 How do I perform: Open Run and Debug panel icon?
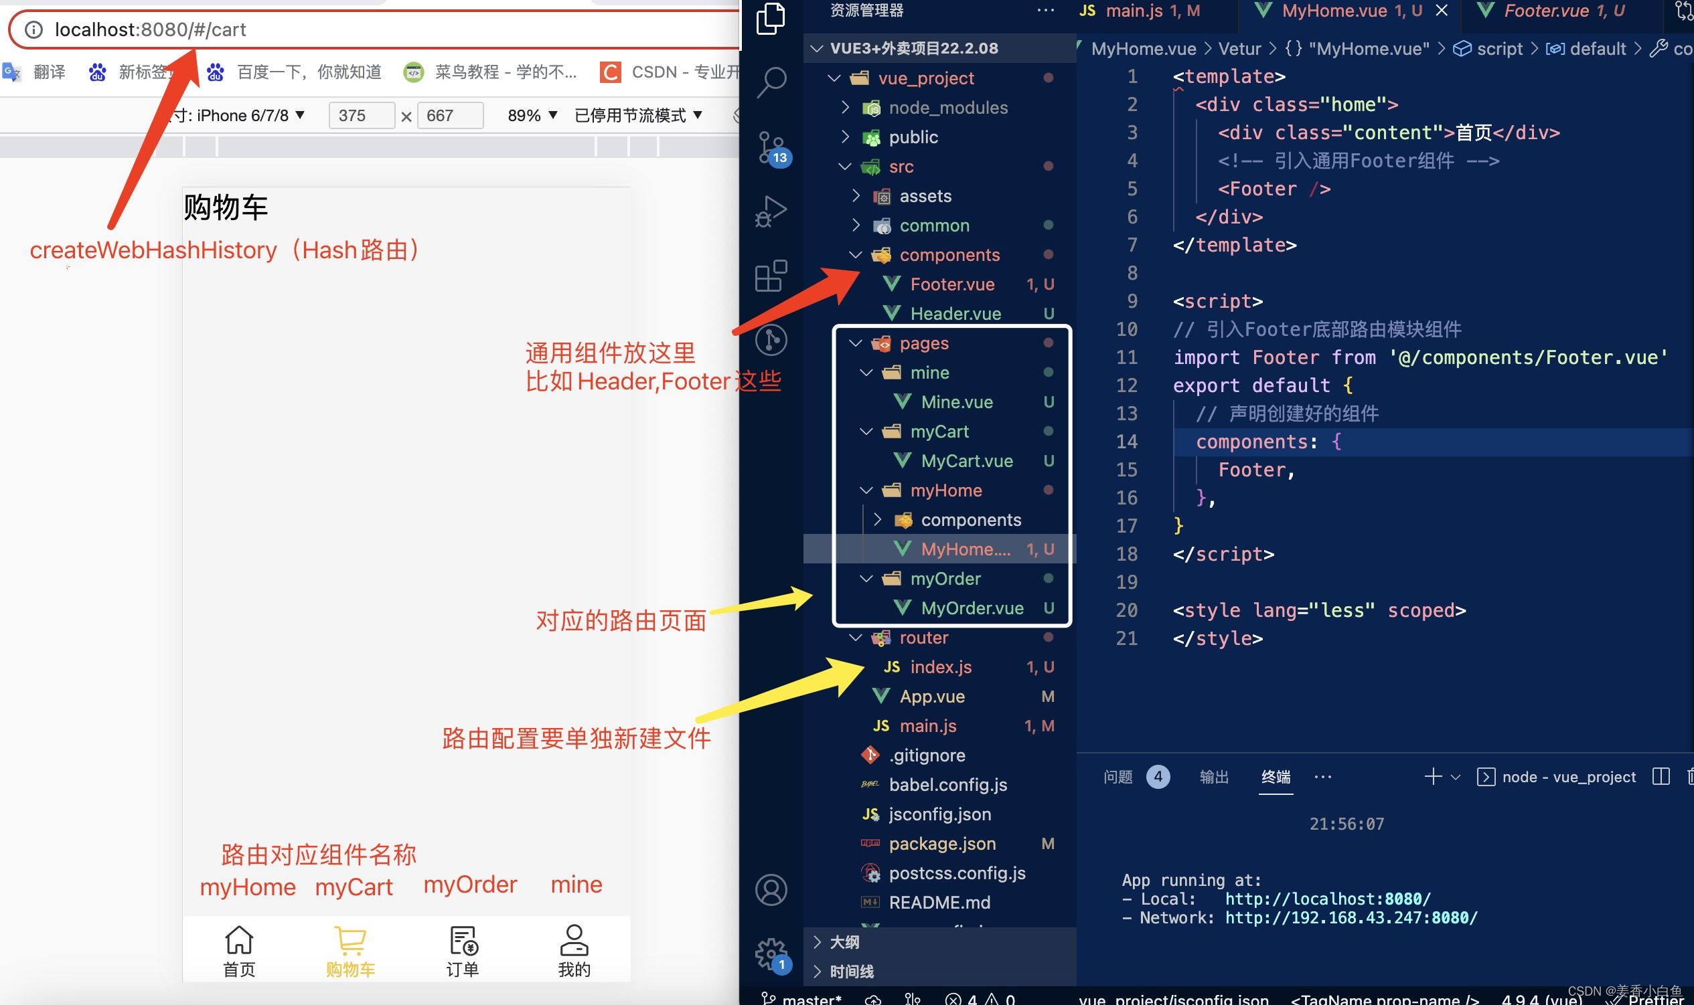(x=771, y=211)
